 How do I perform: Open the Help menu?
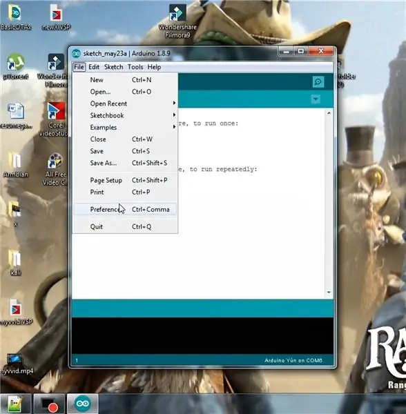[154, 67]
